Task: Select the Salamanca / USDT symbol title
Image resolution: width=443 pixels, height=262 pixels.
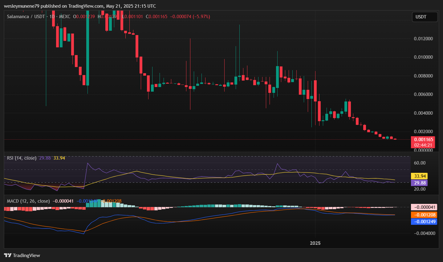Action: [26, 17]
